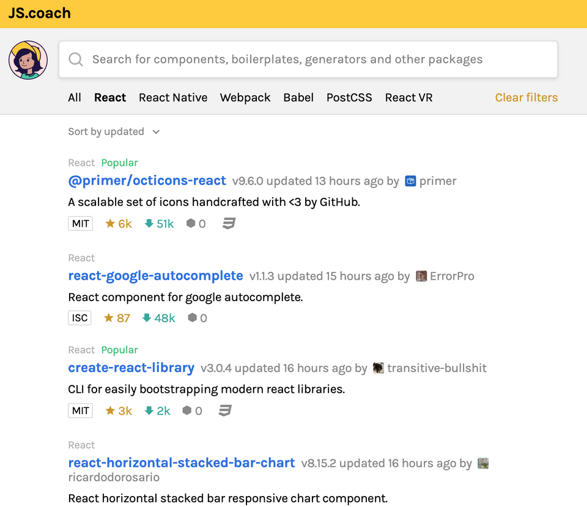Click 'CLI for easily bootstrapping' description
The width and height of the screenshot is (587, 507).
tap(206, 390)
